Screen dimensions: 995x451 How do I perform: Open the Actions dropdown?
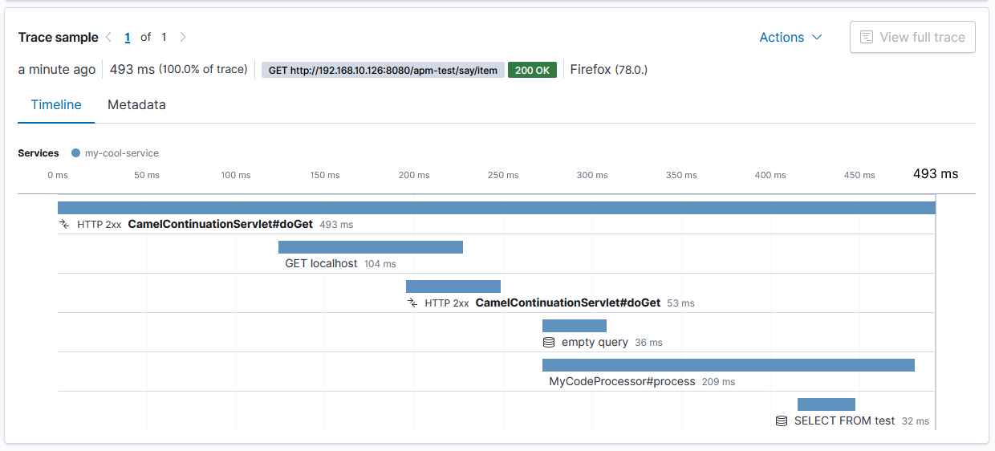(x=790, y=37)
